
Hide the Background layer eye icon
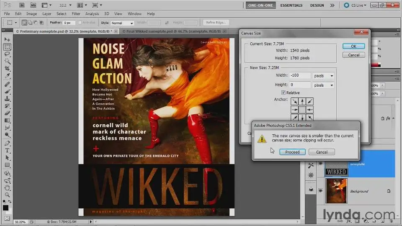320,190
